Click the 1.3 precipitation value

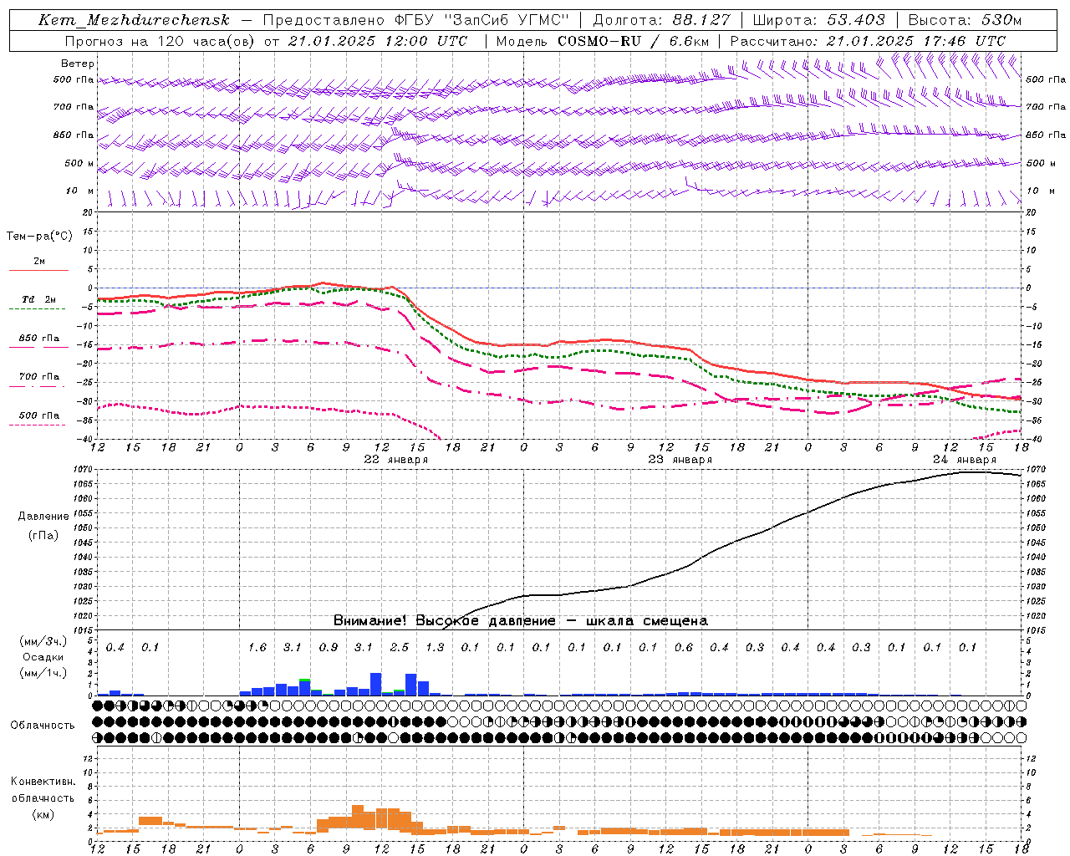pos(435,647)
